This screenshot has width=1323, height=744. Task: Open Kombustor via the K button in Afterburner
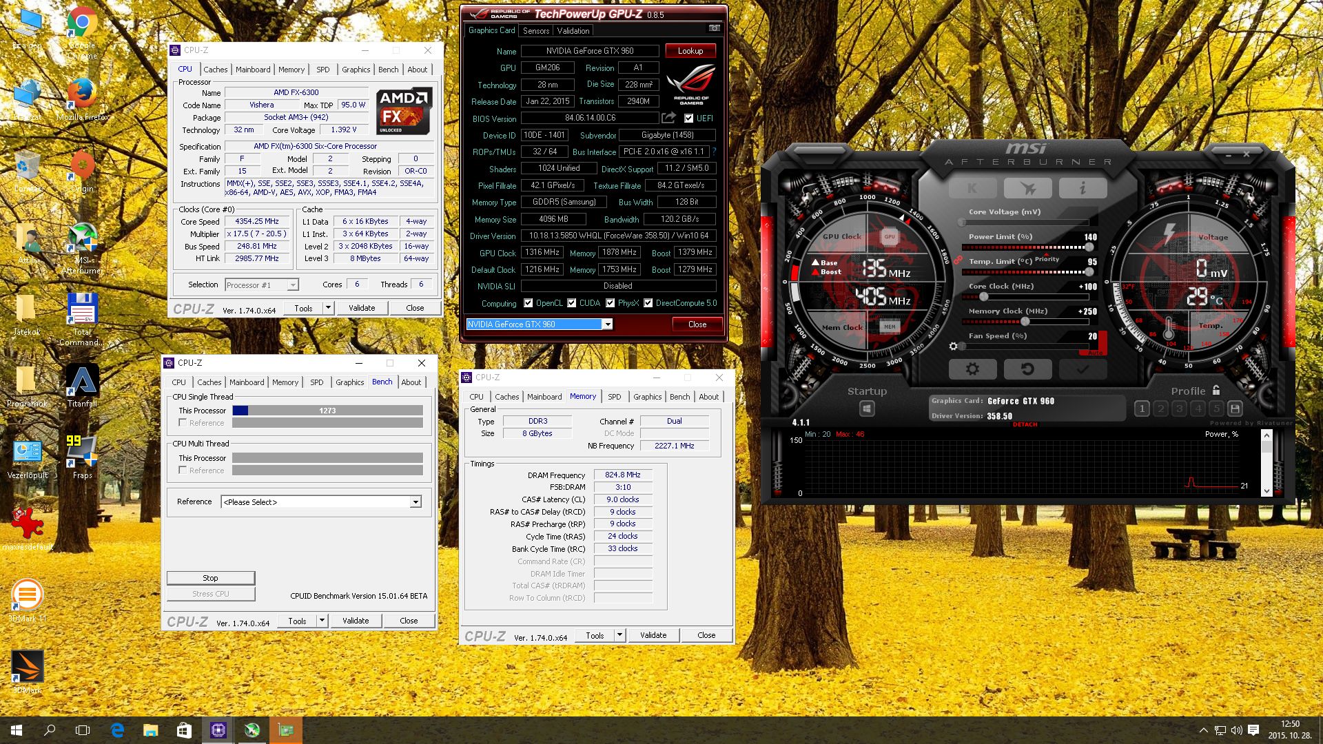point(972,188)
